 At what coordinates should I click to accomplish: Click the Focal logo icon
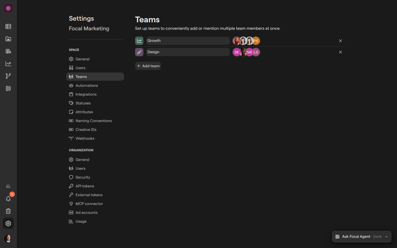point(8,8)
